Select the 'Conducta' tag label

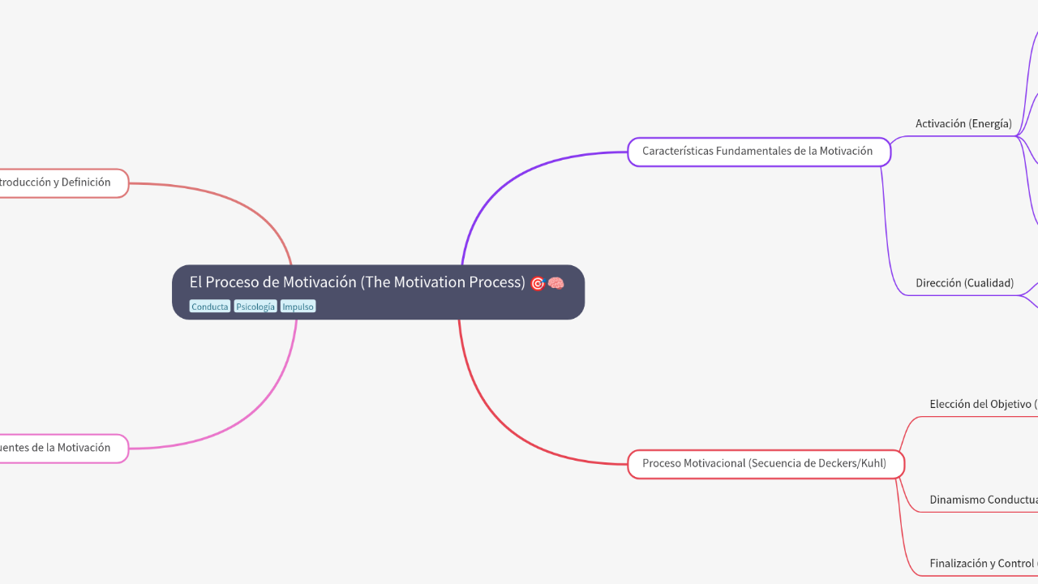(209, 306)
